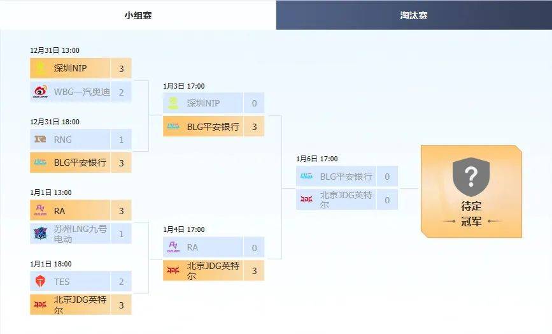Click the yellow 深圳NIP logo in Dec 31 match

40,68
